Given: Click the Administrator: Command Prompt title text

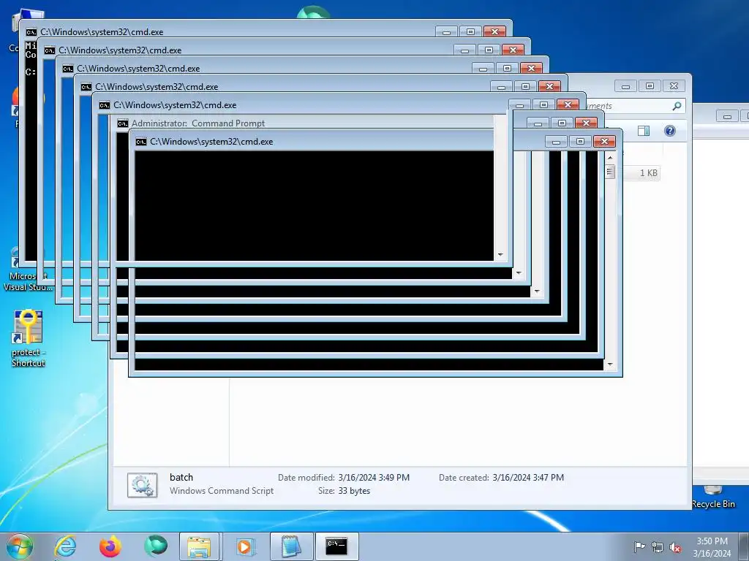Looking at the screenshot, I should 198,123.
